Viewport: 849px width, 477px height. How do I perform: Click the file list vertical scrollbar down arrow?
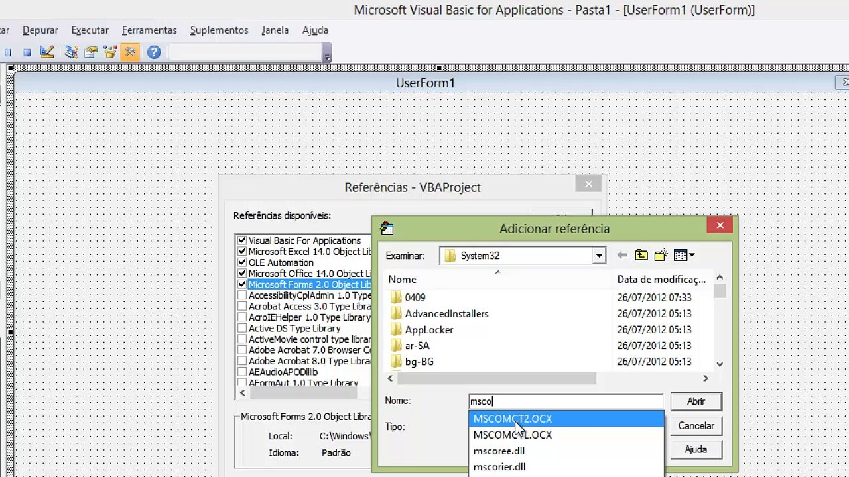pyautogui.click(x=720, y=364)
